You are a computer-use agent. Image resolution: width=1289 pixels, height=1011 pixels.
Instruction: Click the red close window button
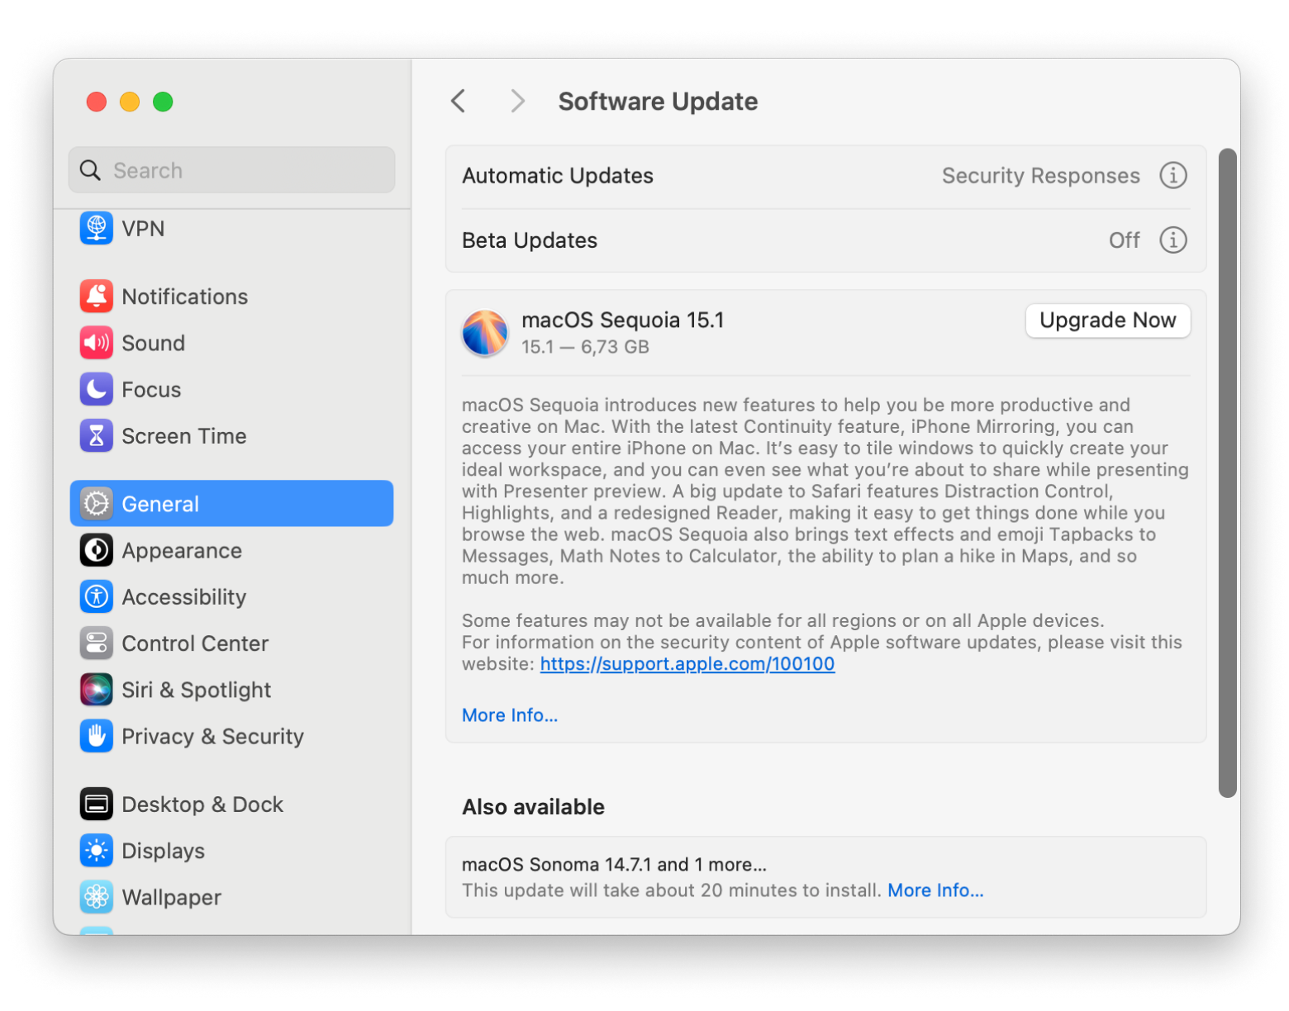[x=97, y=102]
